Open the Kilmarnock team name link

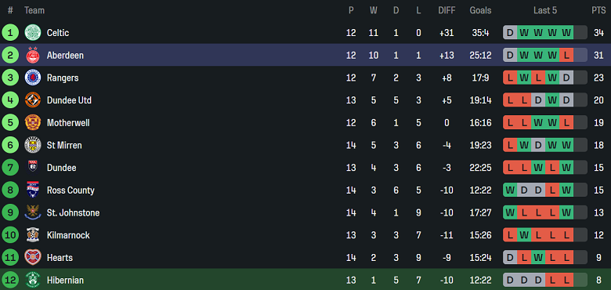click(68, 235)
